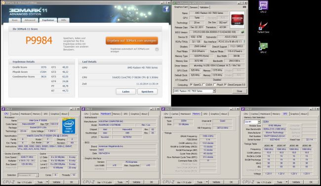Click the GPU Name field in GPU-Z

(x=209, y=13)
